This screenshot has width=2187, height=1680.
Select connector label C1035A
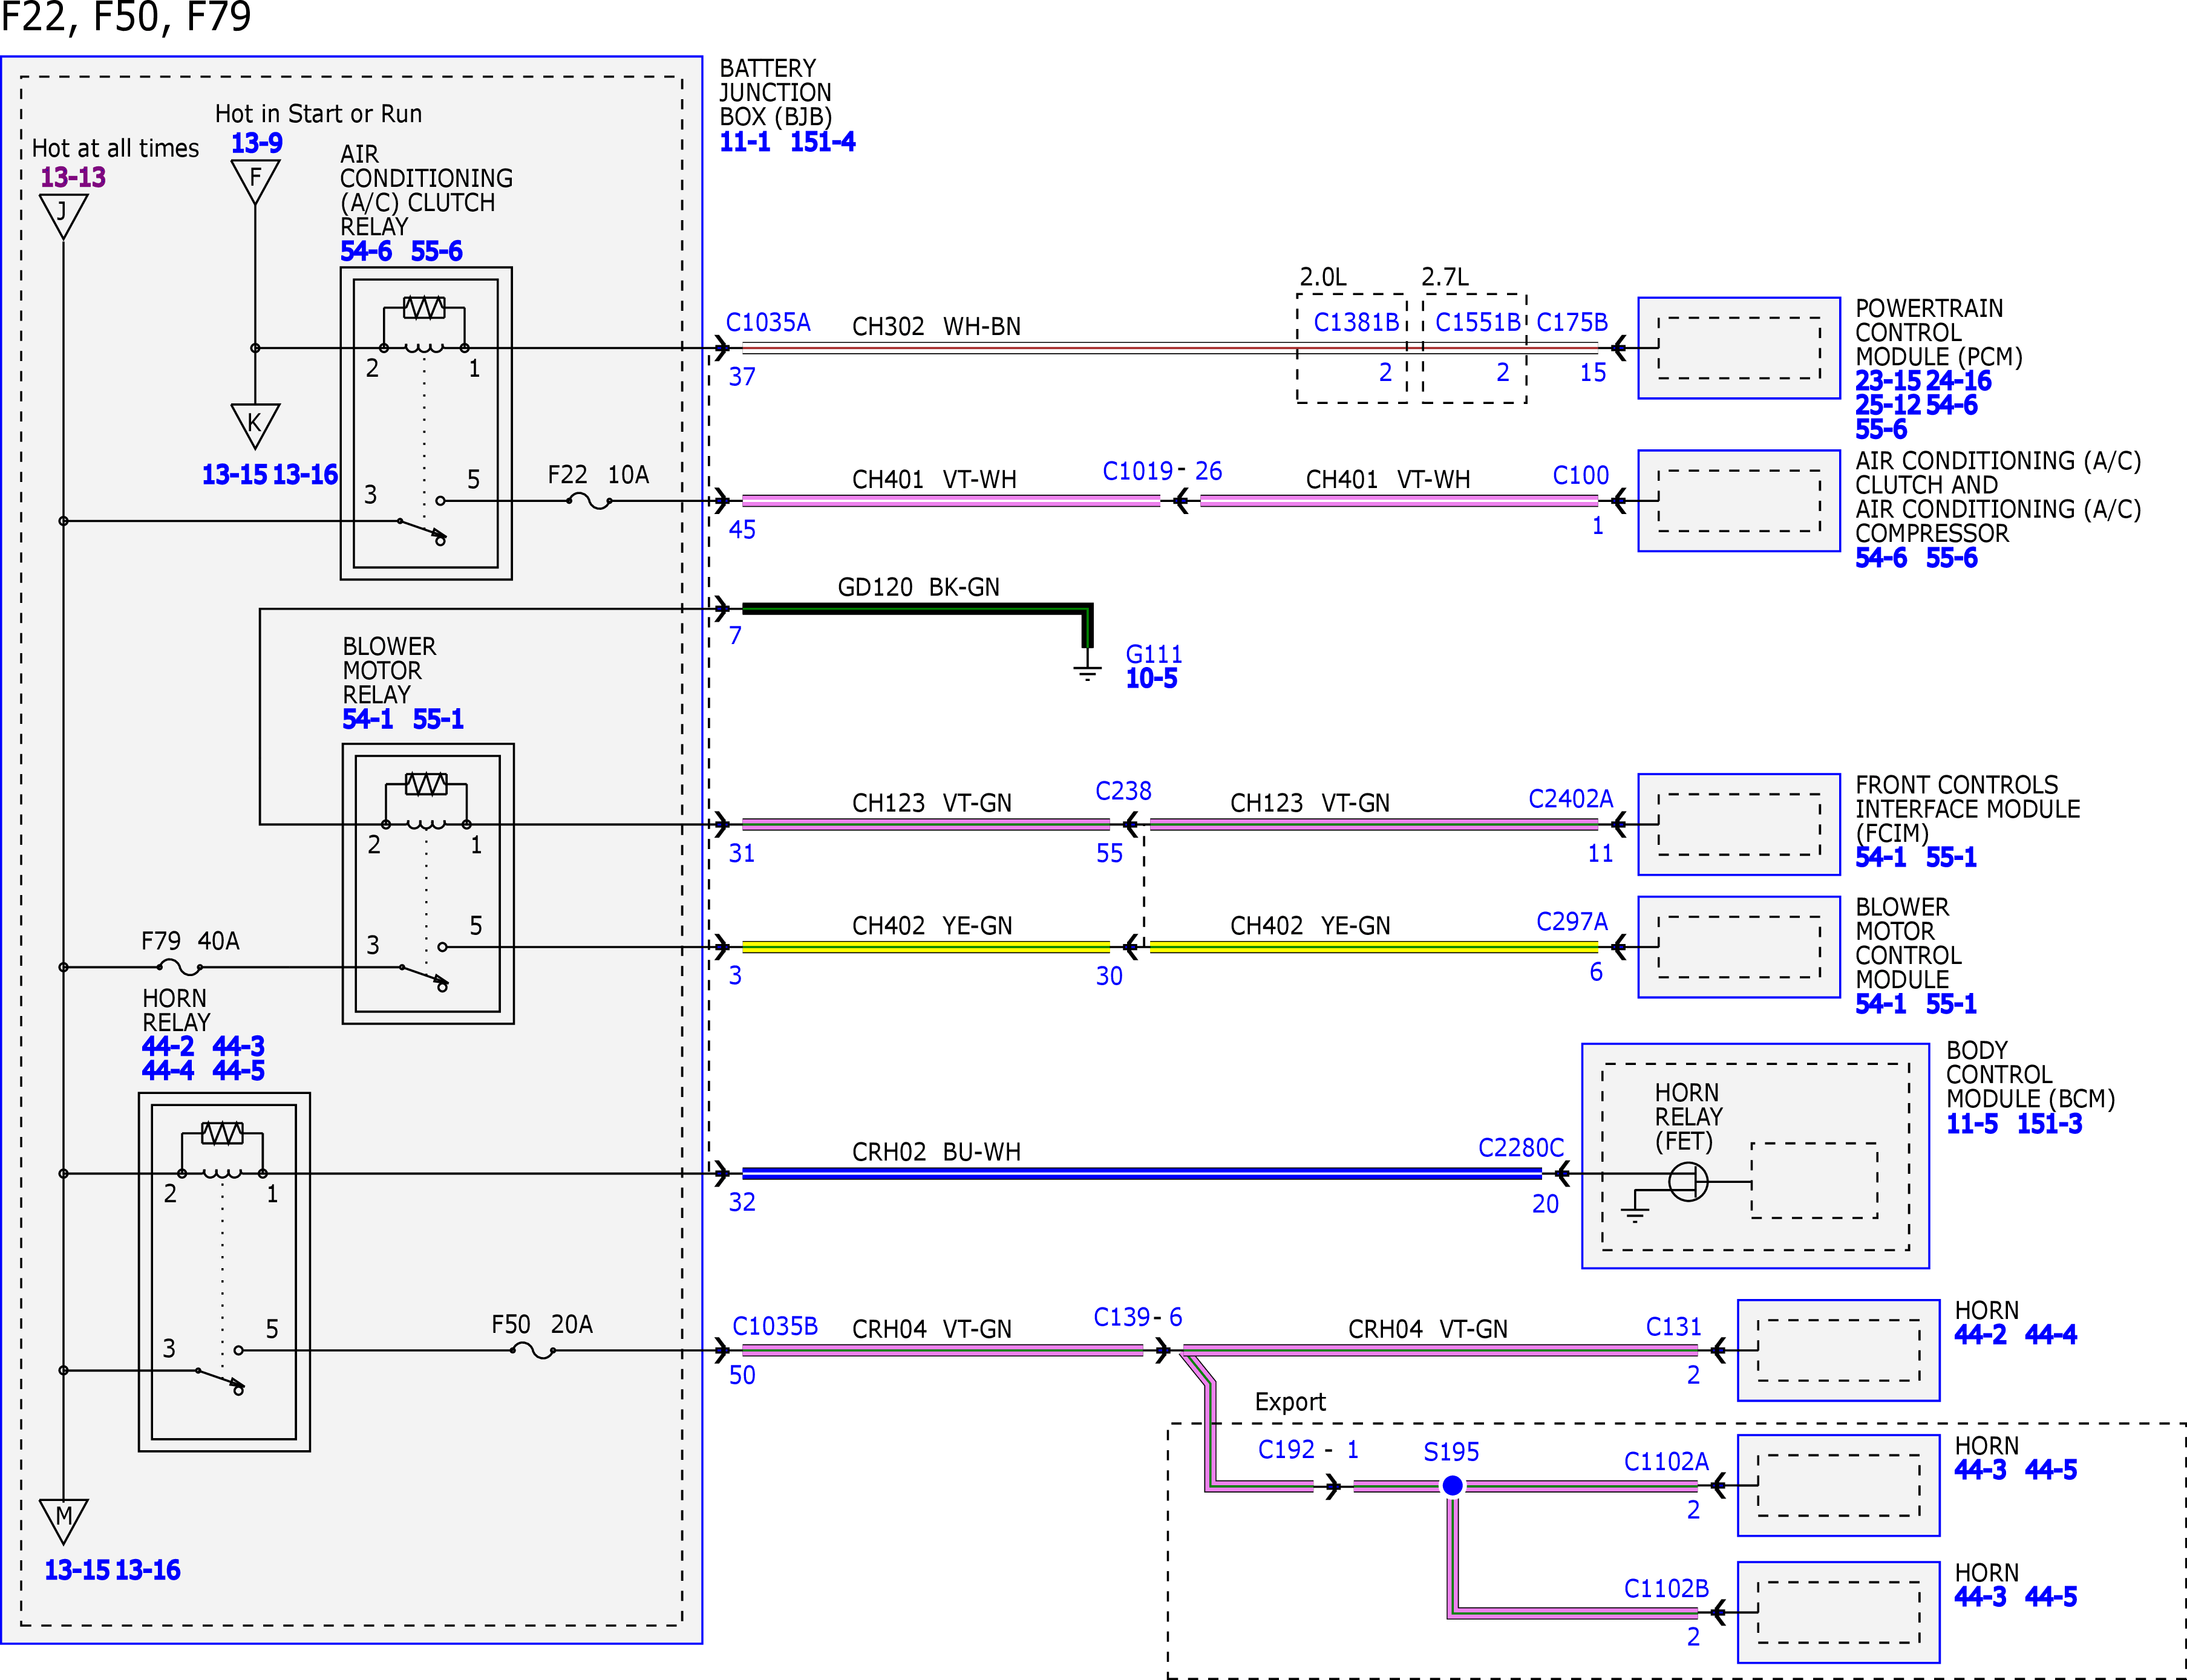click(768, 323)
